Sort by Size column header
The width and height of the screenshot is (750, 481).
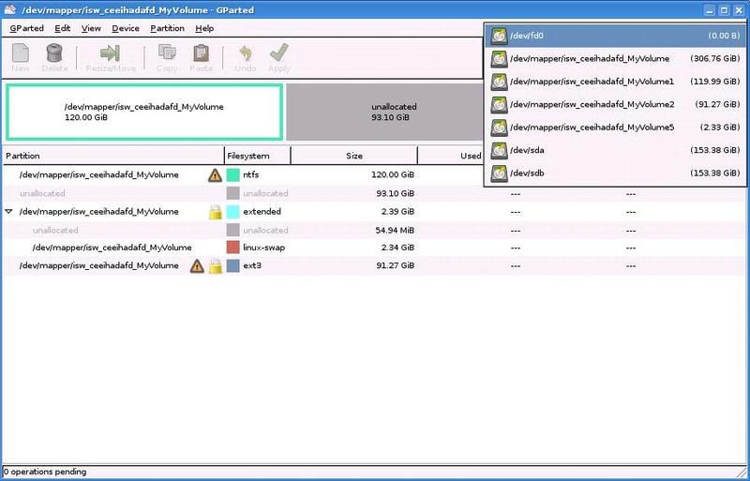[x=354, y=156]
